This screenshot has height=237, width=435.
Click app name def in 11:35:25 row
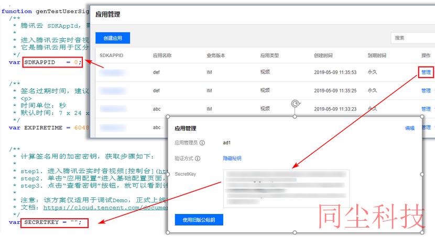click(156, 91)
